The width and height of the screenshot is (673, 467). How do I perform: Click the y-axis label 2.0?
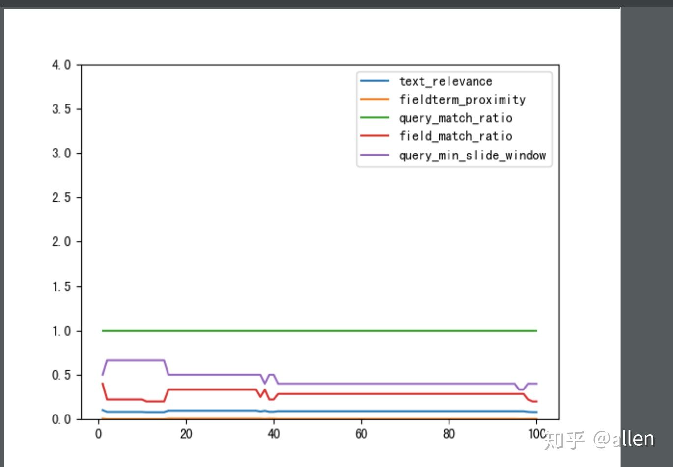pyautogui.click(x=61, y=241)
